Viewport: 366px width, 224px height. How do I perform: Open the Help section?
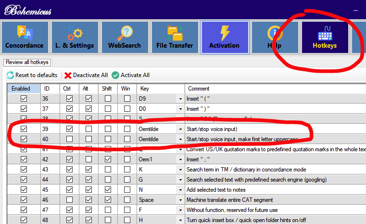(274, 38)
